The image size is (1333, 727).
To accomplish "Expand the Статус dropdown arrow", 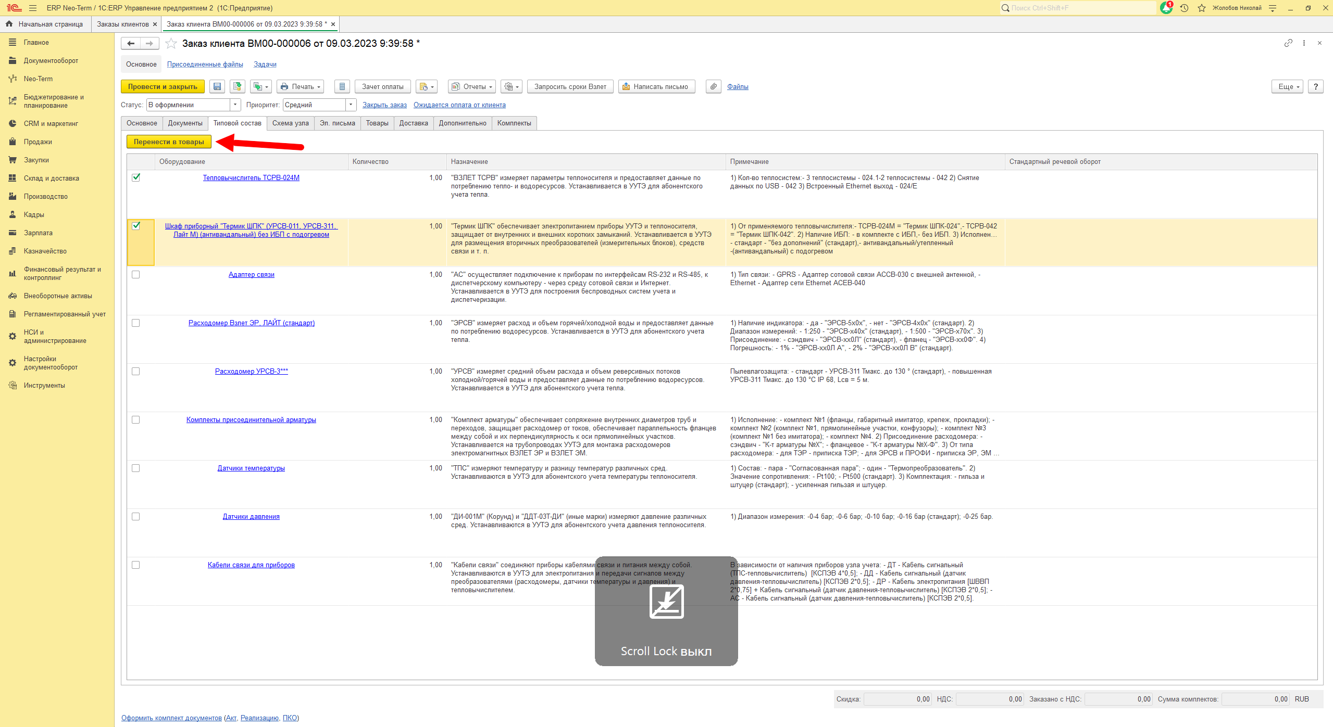I will [x=235, y=105].
